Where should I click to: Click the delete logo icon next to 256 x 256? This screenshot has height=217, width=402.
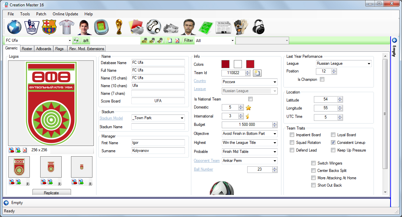tap(24, 150)
